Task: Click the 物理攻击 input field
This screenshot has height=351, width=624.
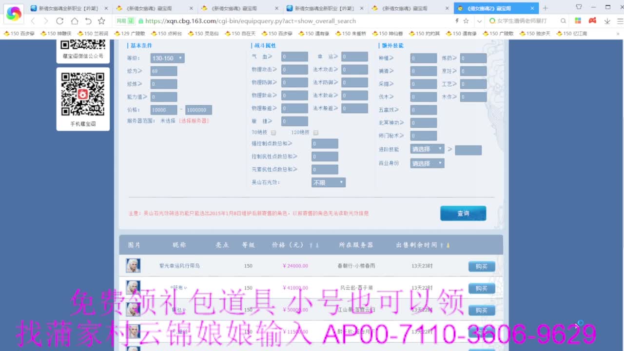Action: (294, 69)
